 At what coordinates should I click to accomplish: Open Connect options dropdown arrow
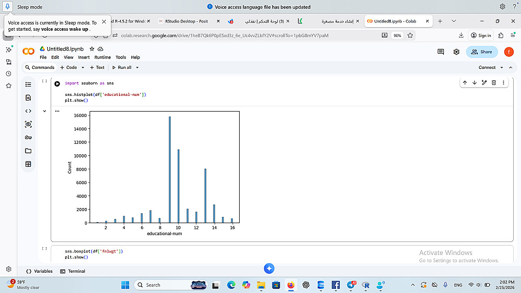tap(501, 67)
